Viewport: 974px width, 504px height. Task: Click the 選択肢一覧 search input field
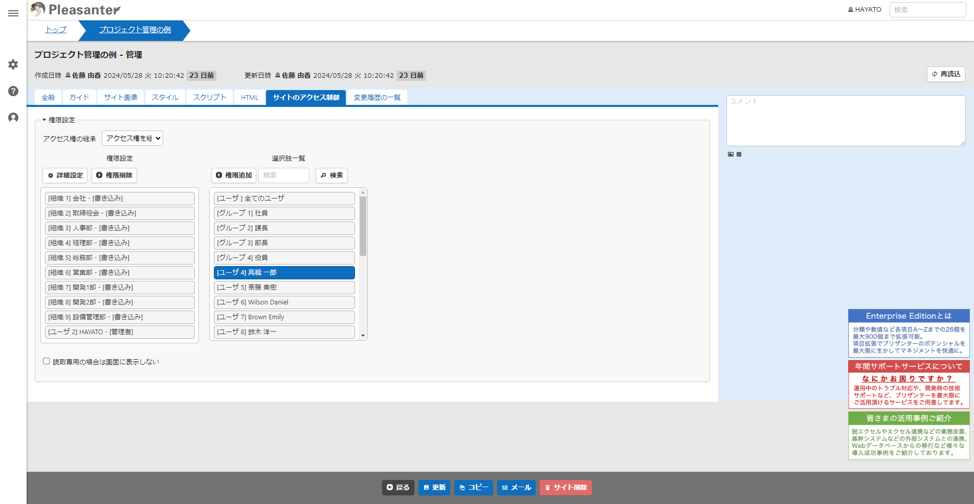(x=284, y=175)
